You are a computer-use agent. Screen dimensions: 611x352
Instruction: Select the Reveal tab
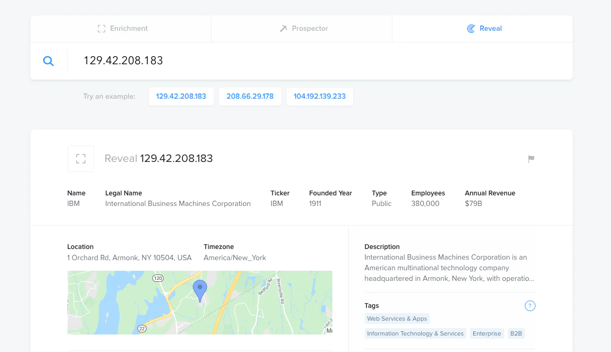click(x=482, y=29)
